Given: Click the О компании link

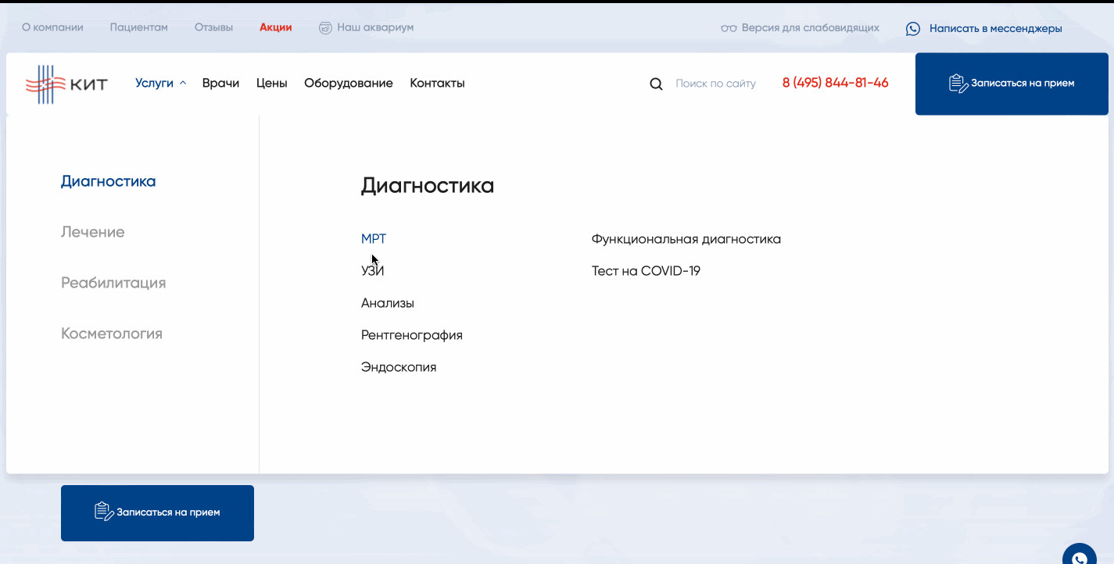Looking at the screenshot, I should click(x=52, y=27).
